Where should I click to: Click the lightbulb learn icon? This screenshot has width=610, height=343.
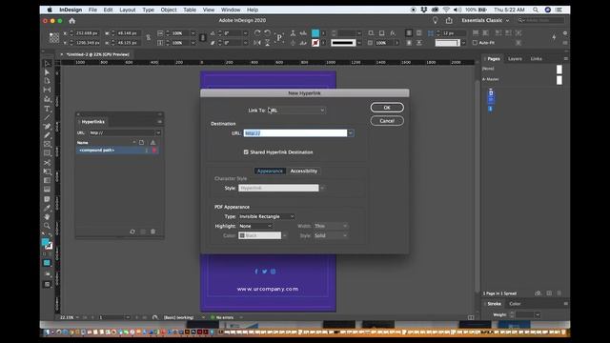[436, 20]
